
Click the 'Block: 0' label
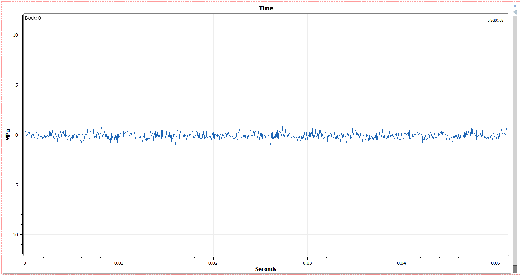33,18
